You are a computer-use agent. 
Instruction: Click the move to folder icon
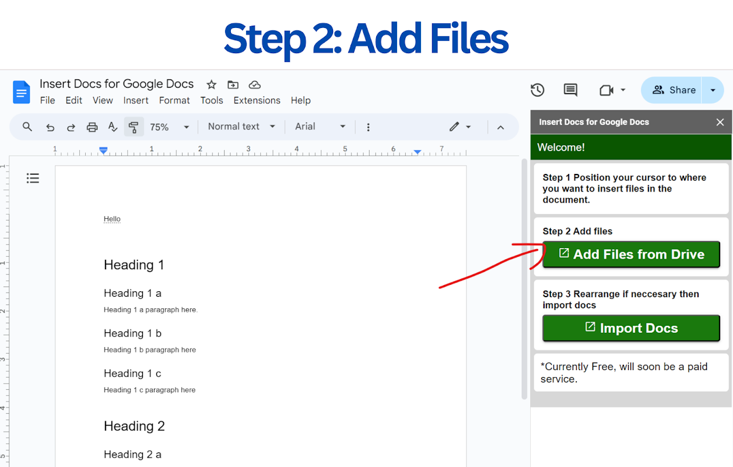(233, 85)
